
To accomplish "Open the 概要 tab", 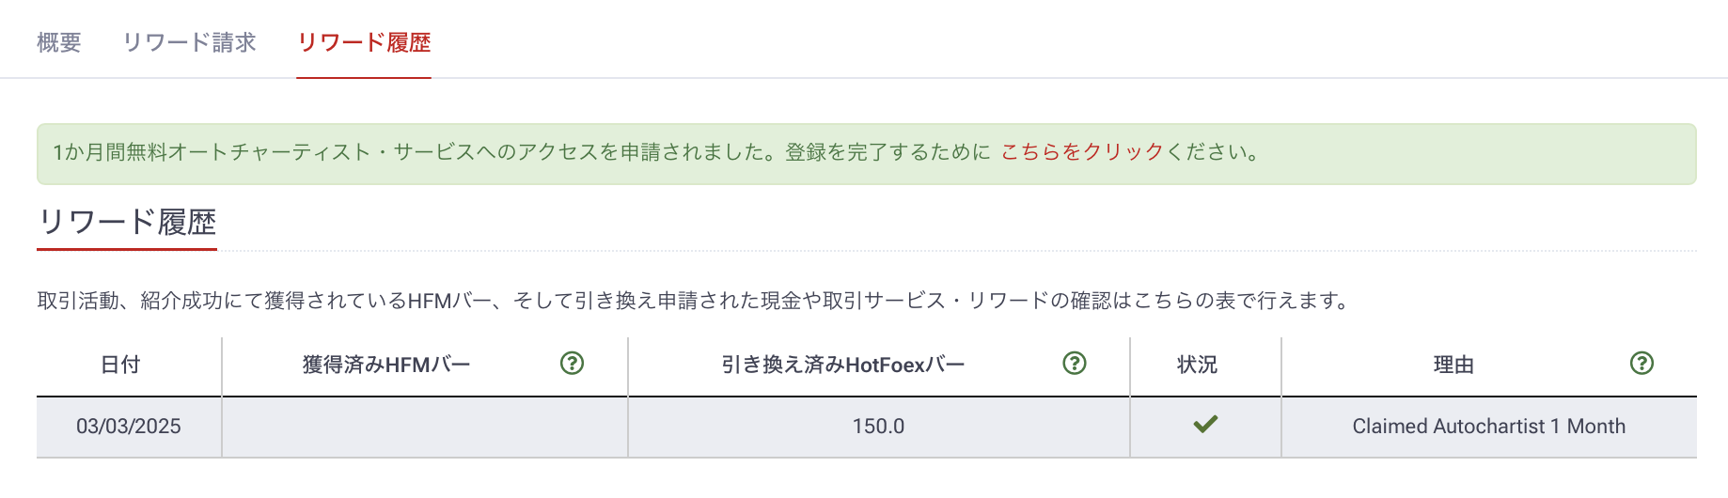I will coord(59,42).
